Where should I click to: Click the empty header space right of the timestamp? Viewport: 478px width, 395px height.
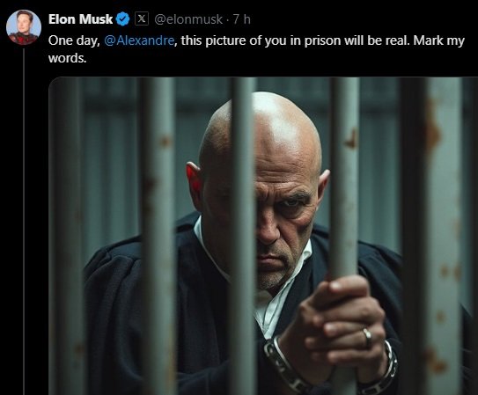[364, 19]
